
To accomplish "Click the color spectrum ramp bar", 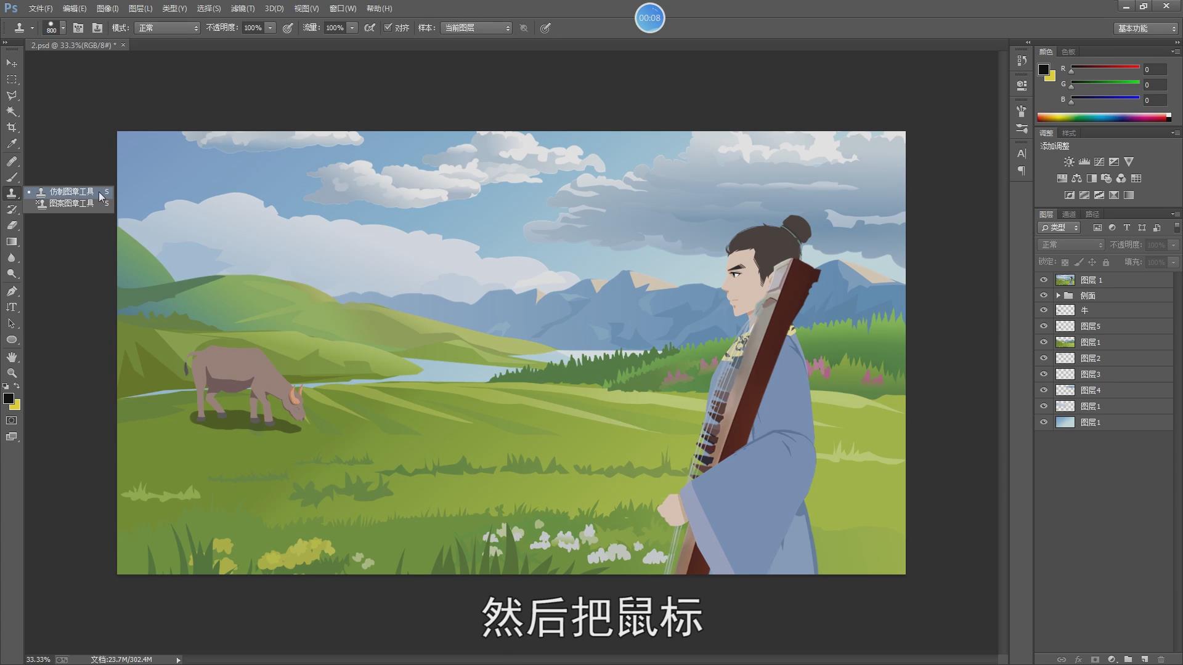I will tap(1102, 117).
